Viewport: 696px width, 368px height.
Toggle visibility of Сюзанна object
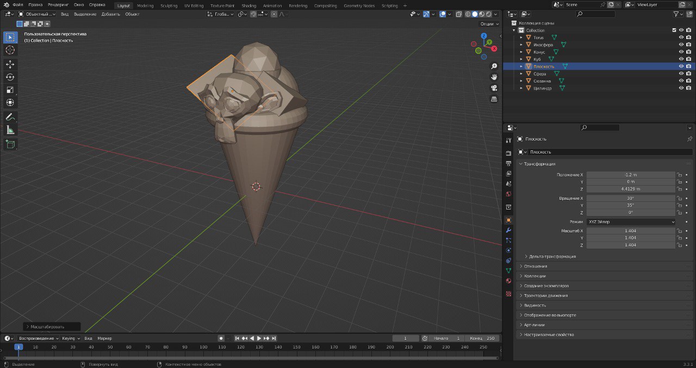681,81
